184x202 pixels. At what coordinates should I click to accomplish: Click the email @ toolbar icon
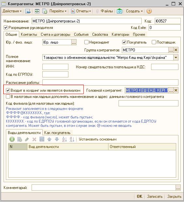click(120, 11)
